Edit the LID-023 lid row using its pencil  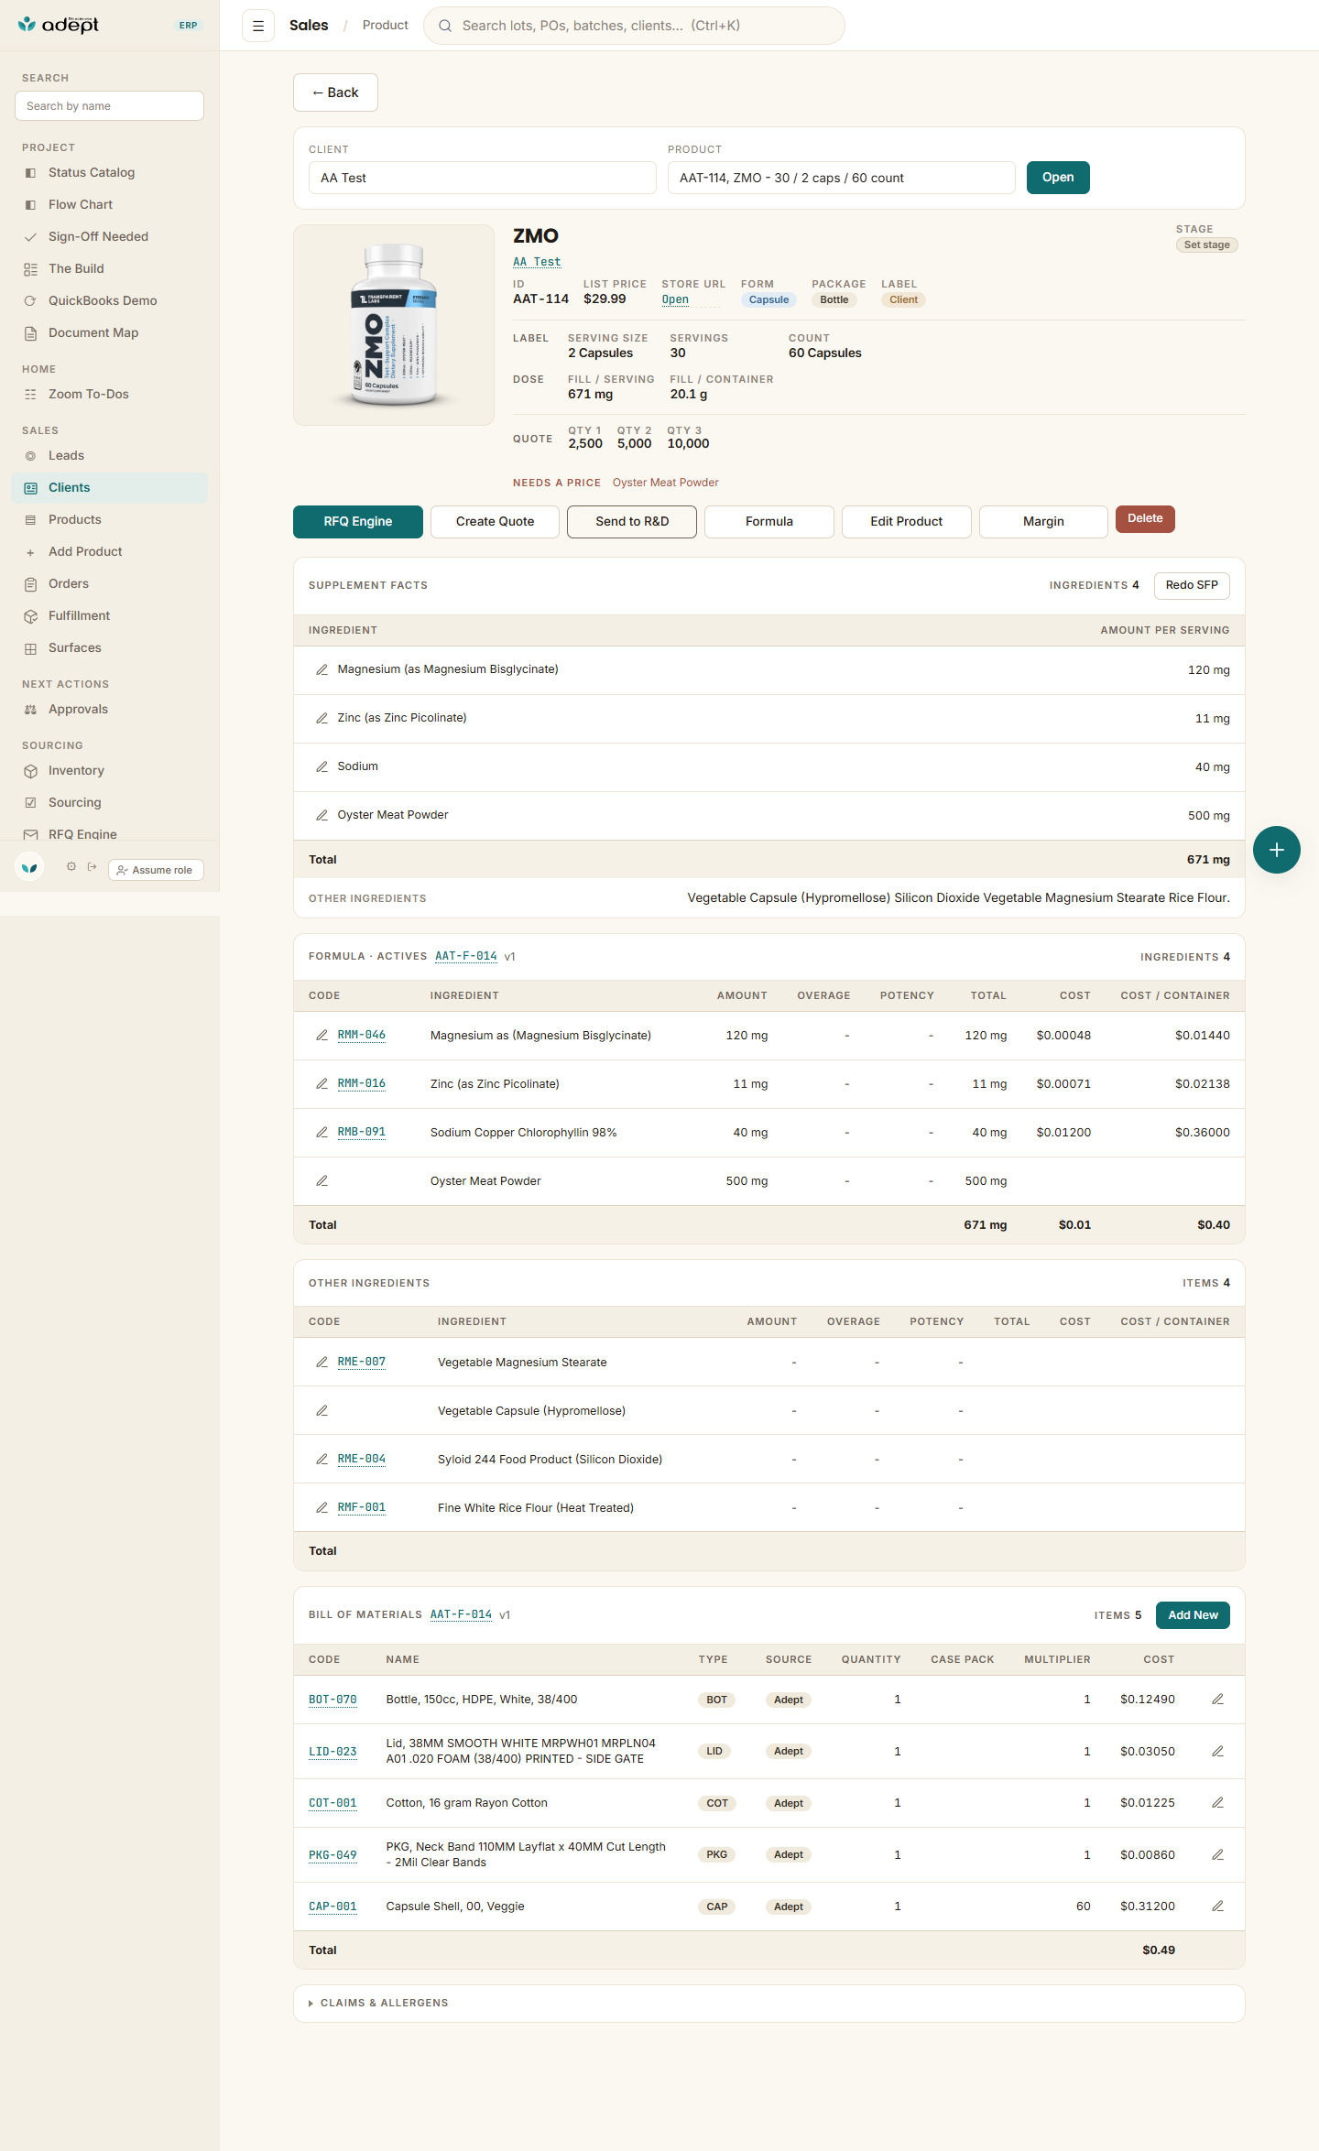(x=1217, y=1752)
